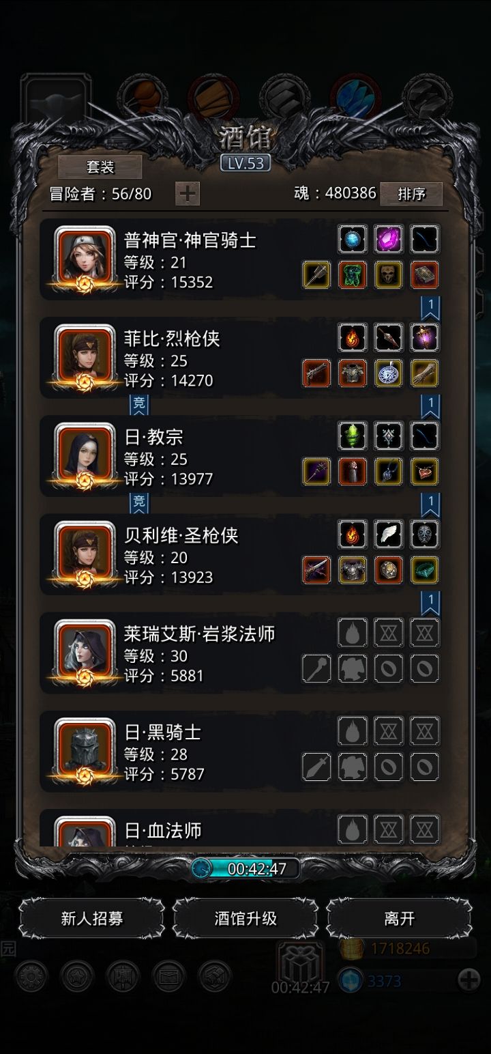The image size is (491, 1054).
Task: Tap the empty staff weapon slot of 莱瑞艾斯·岩浆法师
Action: [x=316, y=668]
